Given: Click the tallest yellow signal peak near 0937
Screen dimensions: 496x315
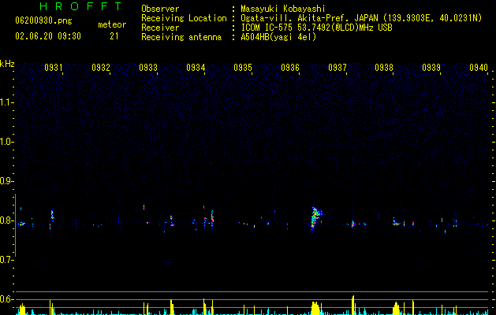Looking at the screenshot, I should click(353, 305).
